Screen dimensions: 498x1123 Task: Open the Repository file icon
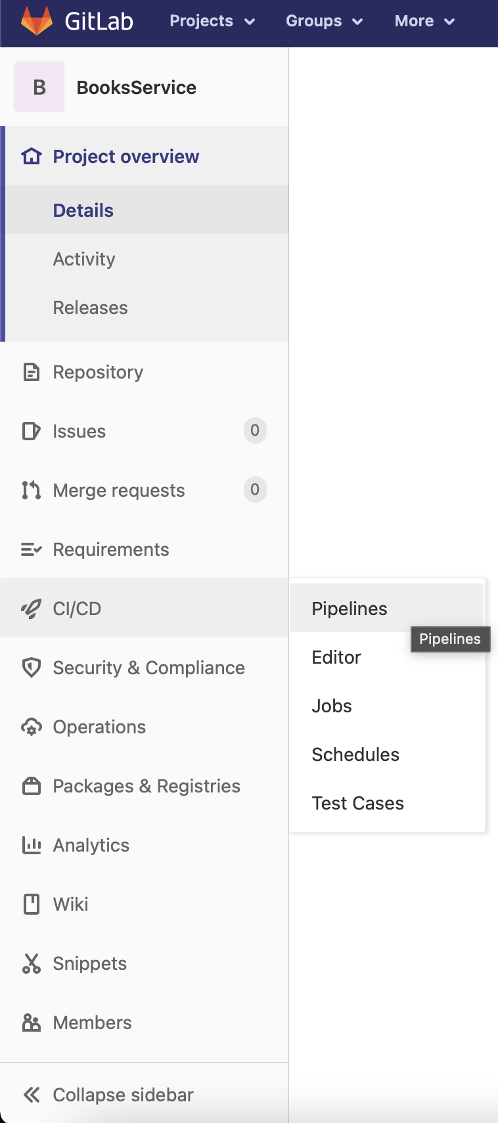click(31, 372)
